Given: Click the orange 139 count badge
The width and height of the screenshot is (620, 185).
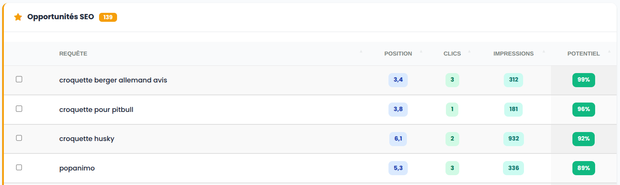Looking at the screenshot, I should 108,17.
